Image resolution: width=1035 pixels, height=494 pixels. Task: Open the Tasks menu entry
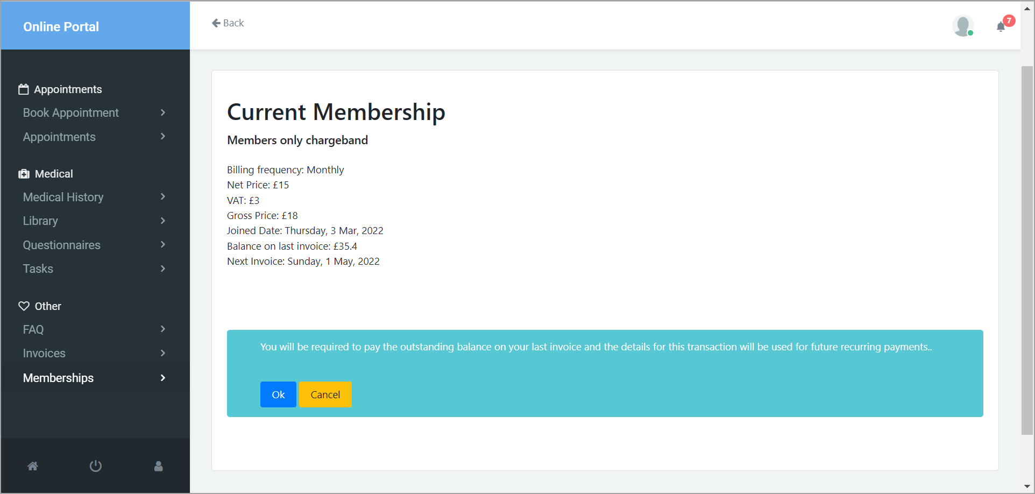(95, 269)
